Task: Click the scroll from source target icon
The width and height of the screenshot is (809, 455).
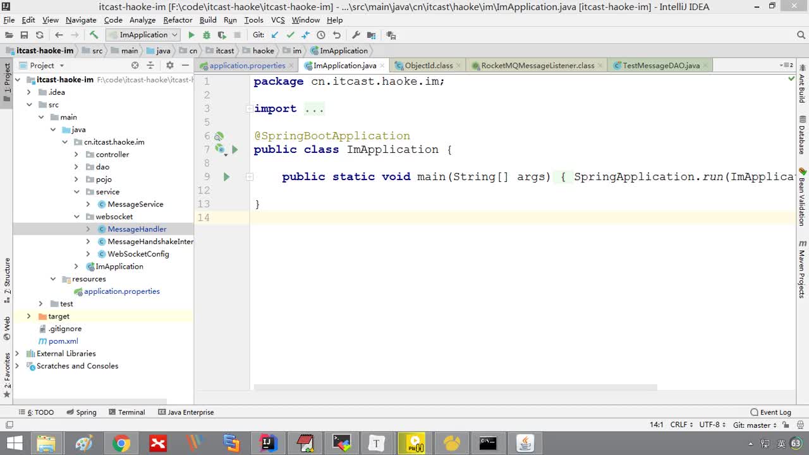Action: (x=135, y=66)
